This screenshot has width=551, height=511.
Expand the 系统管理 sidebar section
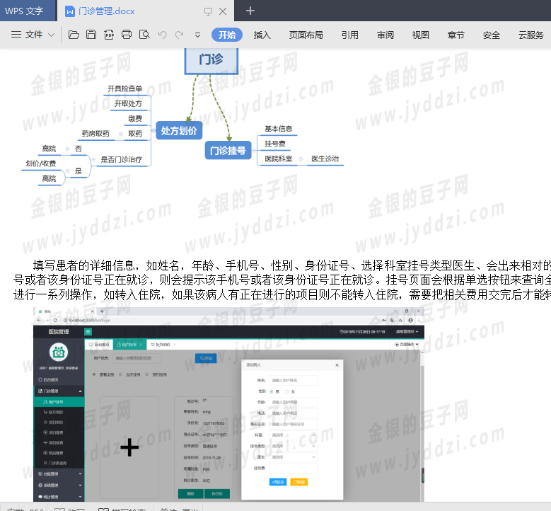[x=59, y=485]
